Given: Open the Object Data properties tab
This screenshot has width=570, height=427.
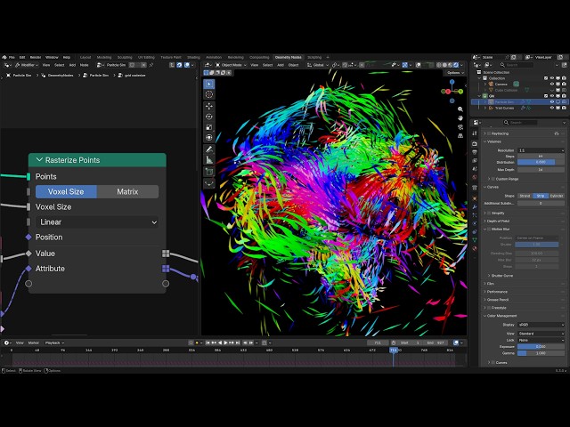Looking at the screenshot, I should pyautogui.click(x=475, y=240).
